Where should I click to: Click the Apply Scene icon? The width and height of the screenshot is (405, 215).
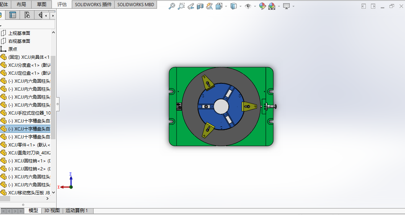coord(272,6)
